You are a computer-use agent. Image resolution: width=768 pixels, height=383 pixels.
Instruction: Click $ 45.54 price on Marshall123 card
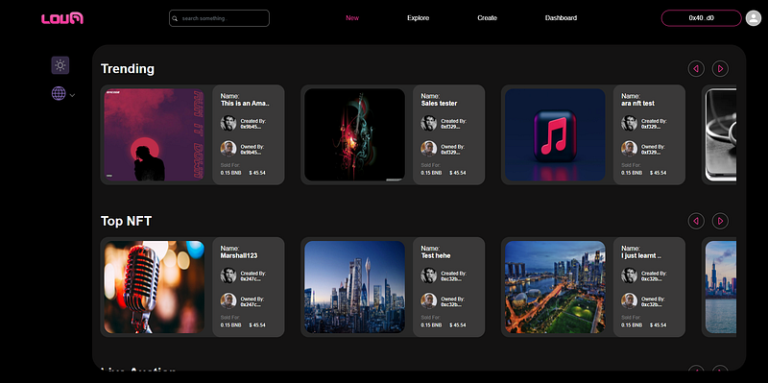pyautogui.click(x=257, y=325)
